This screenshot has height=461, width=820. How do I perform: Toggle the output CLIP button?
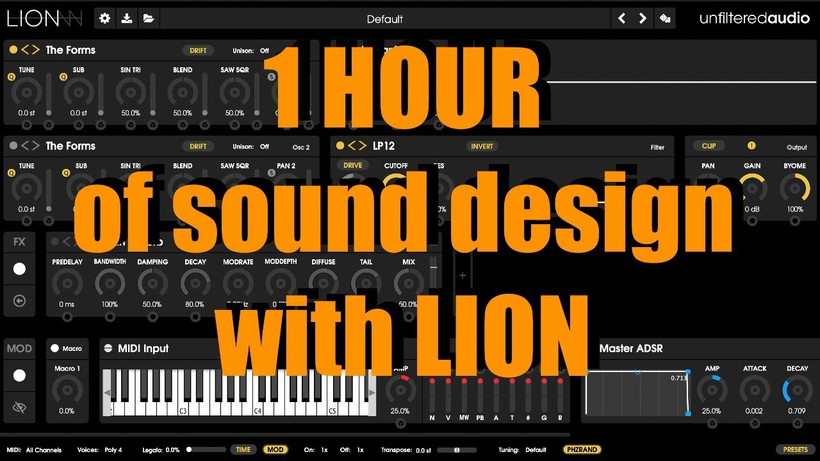tap(709, 146)
